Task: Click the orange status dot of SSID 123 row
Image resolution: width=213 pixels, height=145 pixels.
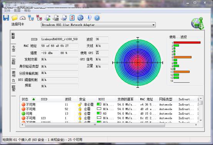Action: tap(23, 118)
